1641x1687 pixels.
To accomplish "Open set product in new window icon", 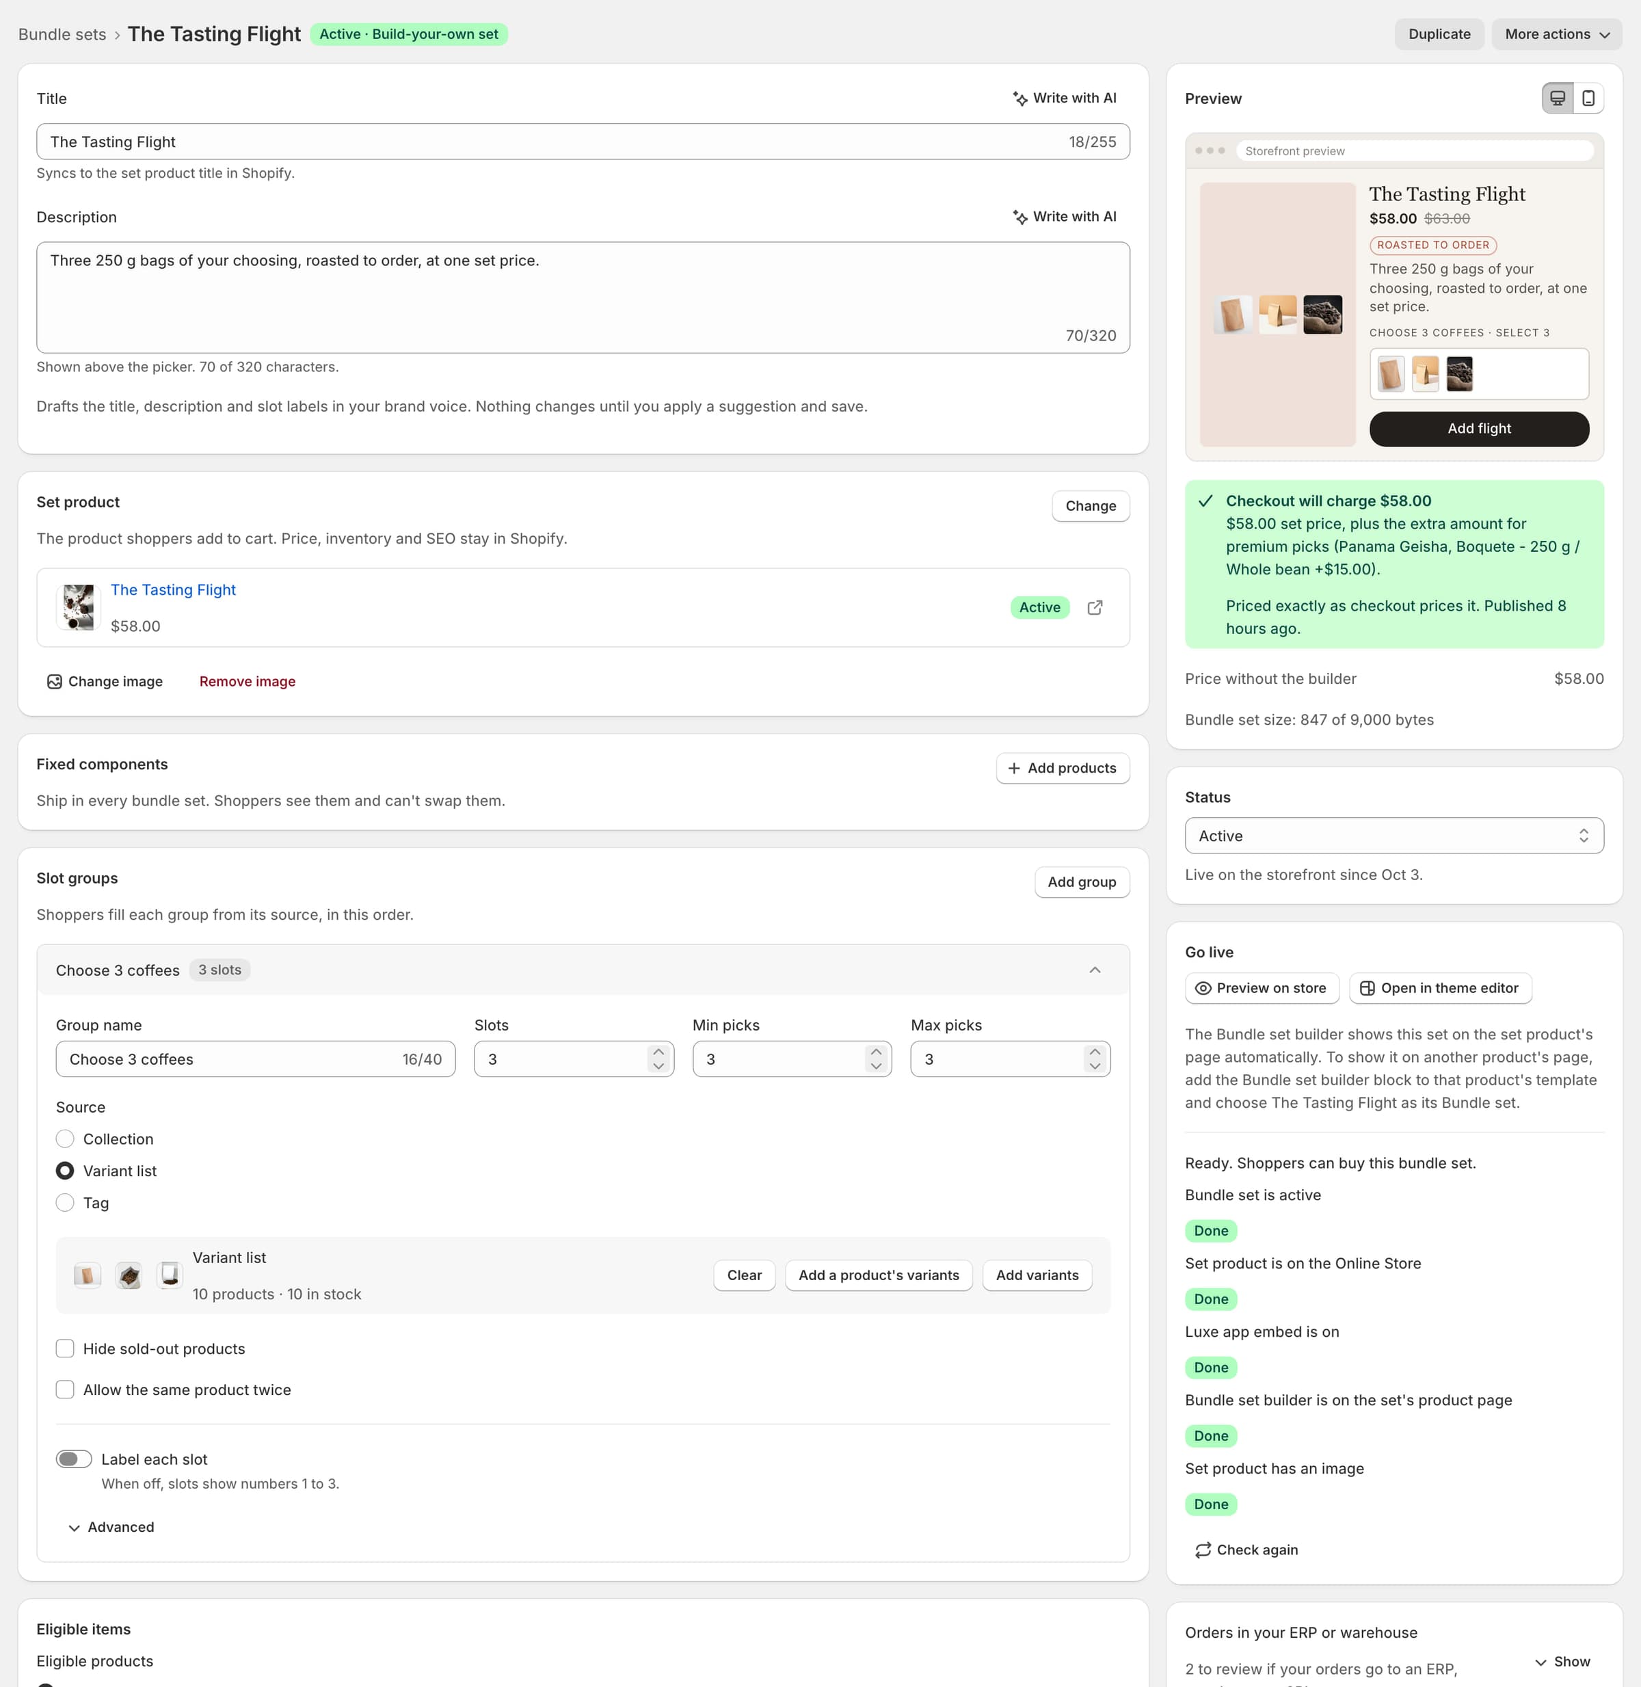I will coord(1095,607).
